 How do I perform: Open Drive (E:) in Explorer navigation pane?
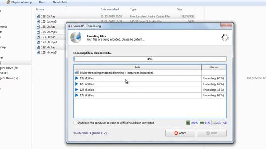(x=9, y=68)
